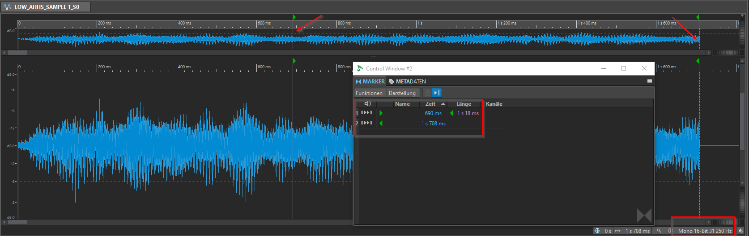
Task: Maximize Control Window #2
Action: point(624,68)
